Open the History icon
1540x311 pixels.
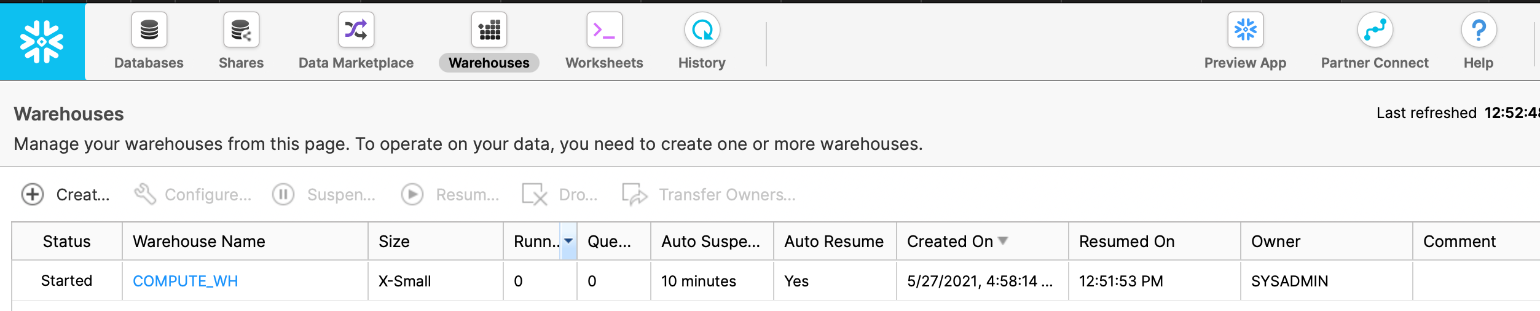coord(702,30)
